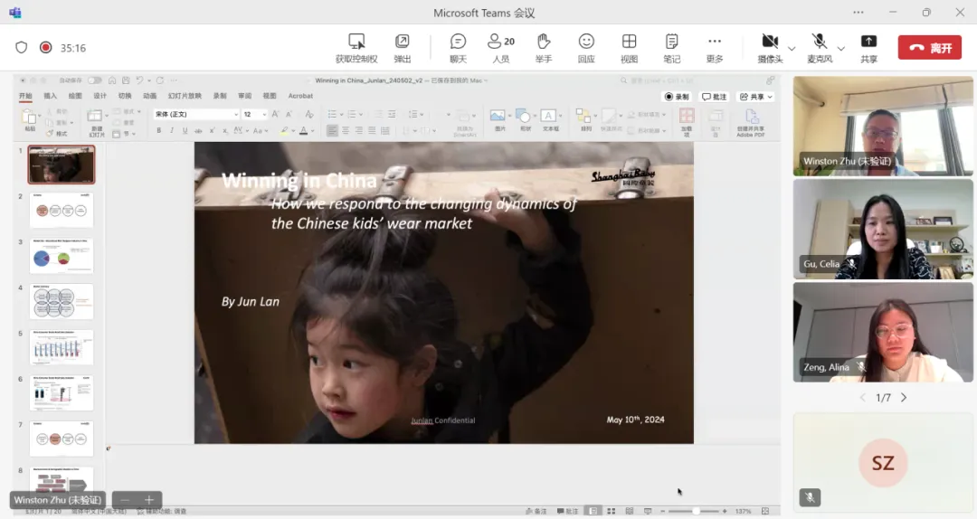The height and width of the screenshot is (519, 977).
Task: Click the shield privacy icon
Action: click(21, 47)
